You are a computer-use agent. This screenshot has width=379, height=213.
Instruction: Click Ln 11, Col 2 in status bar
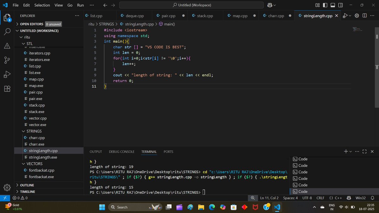(x=269, y=198)
